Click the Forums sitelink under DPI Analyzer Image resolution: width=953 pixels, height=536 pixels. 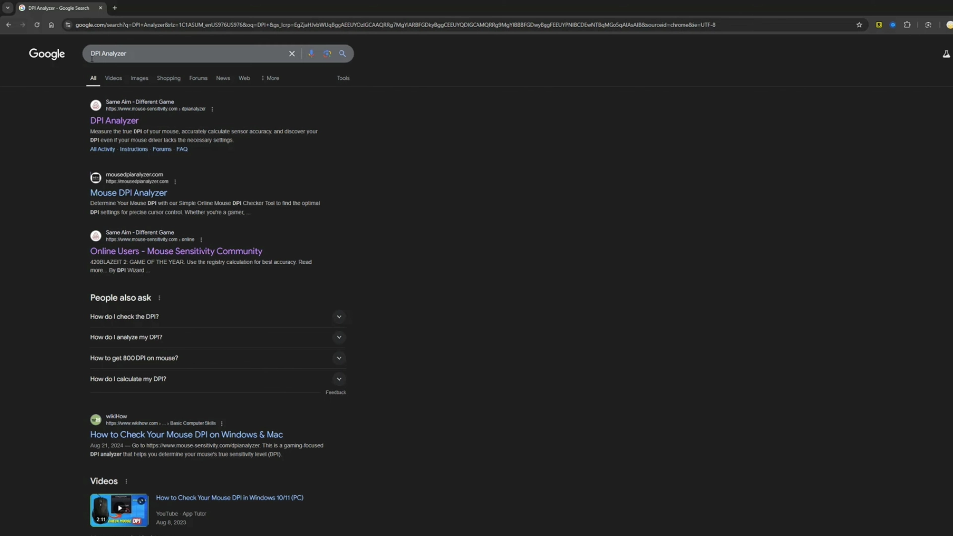click(162, 149)
